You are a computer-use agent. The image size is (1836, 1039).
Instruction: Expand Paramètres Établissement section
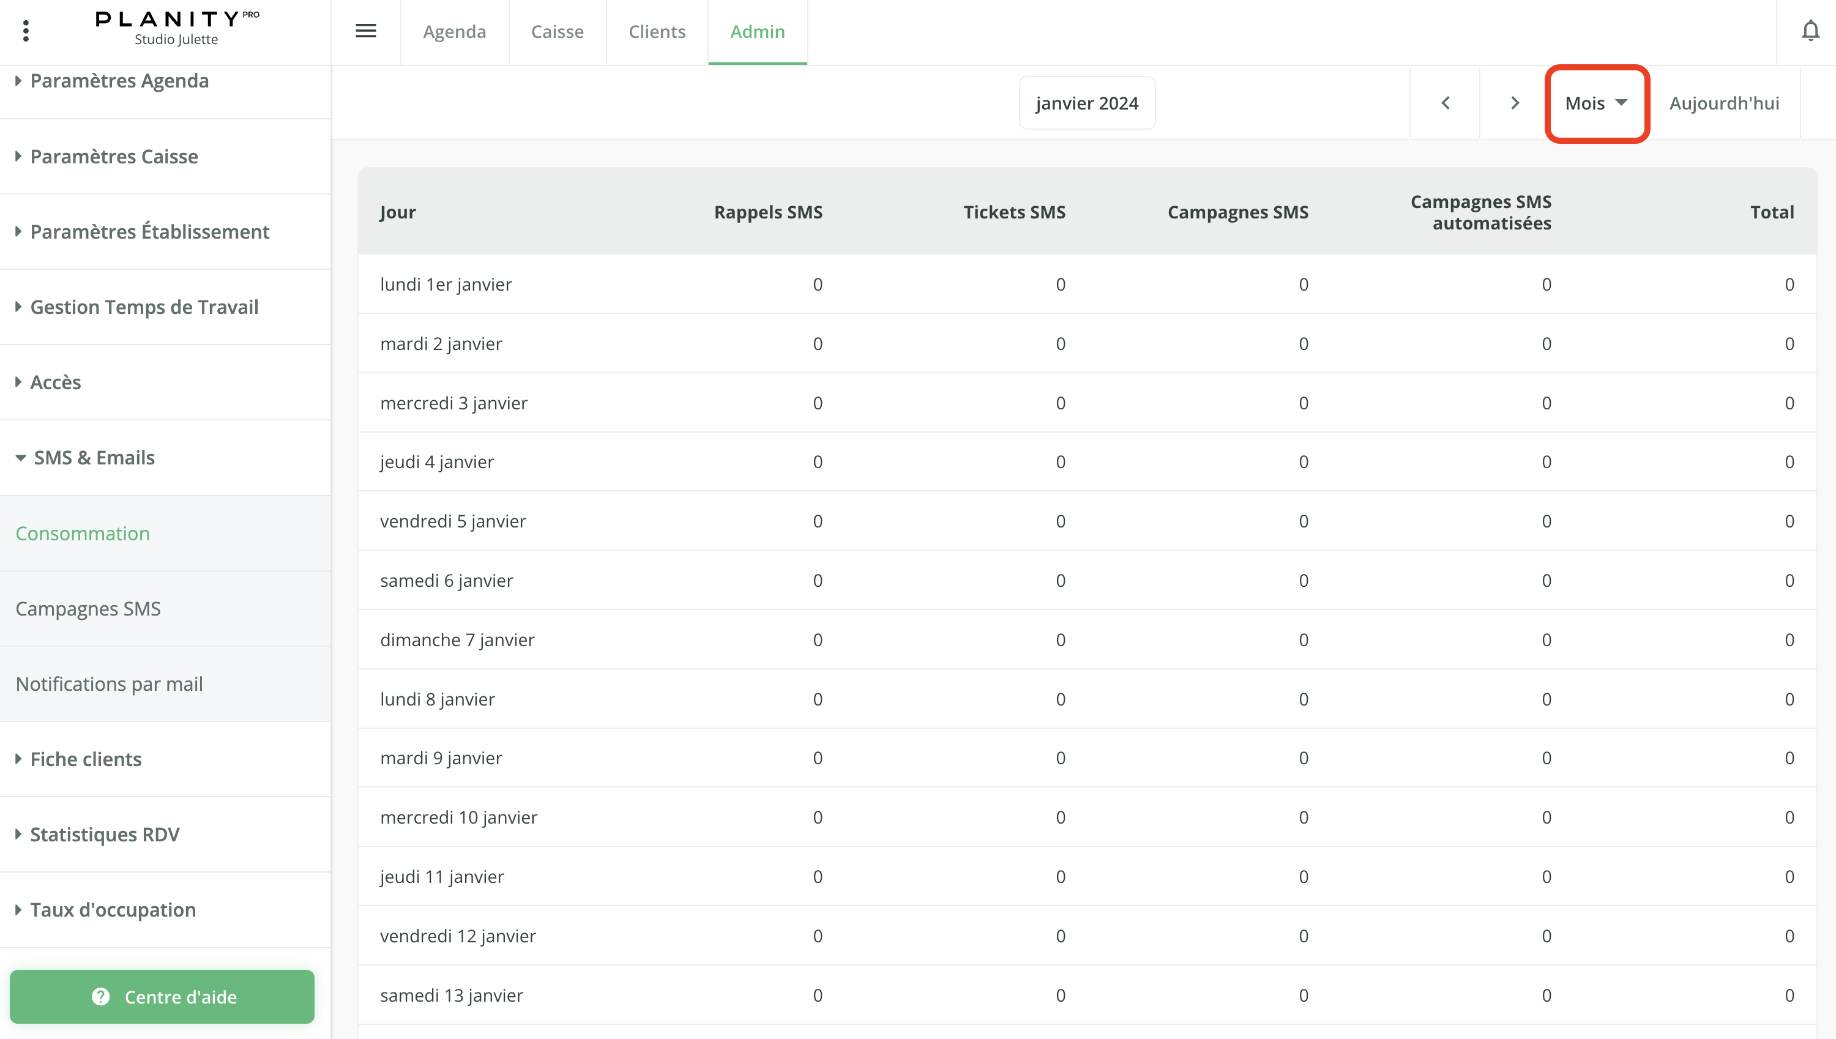click(x=149, y=232)
